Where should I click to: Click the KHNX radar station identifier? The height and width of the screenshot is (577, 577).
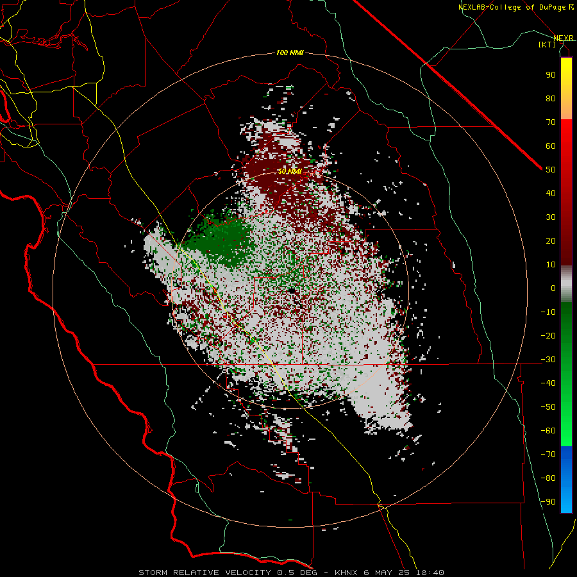(x=346, y=573)
